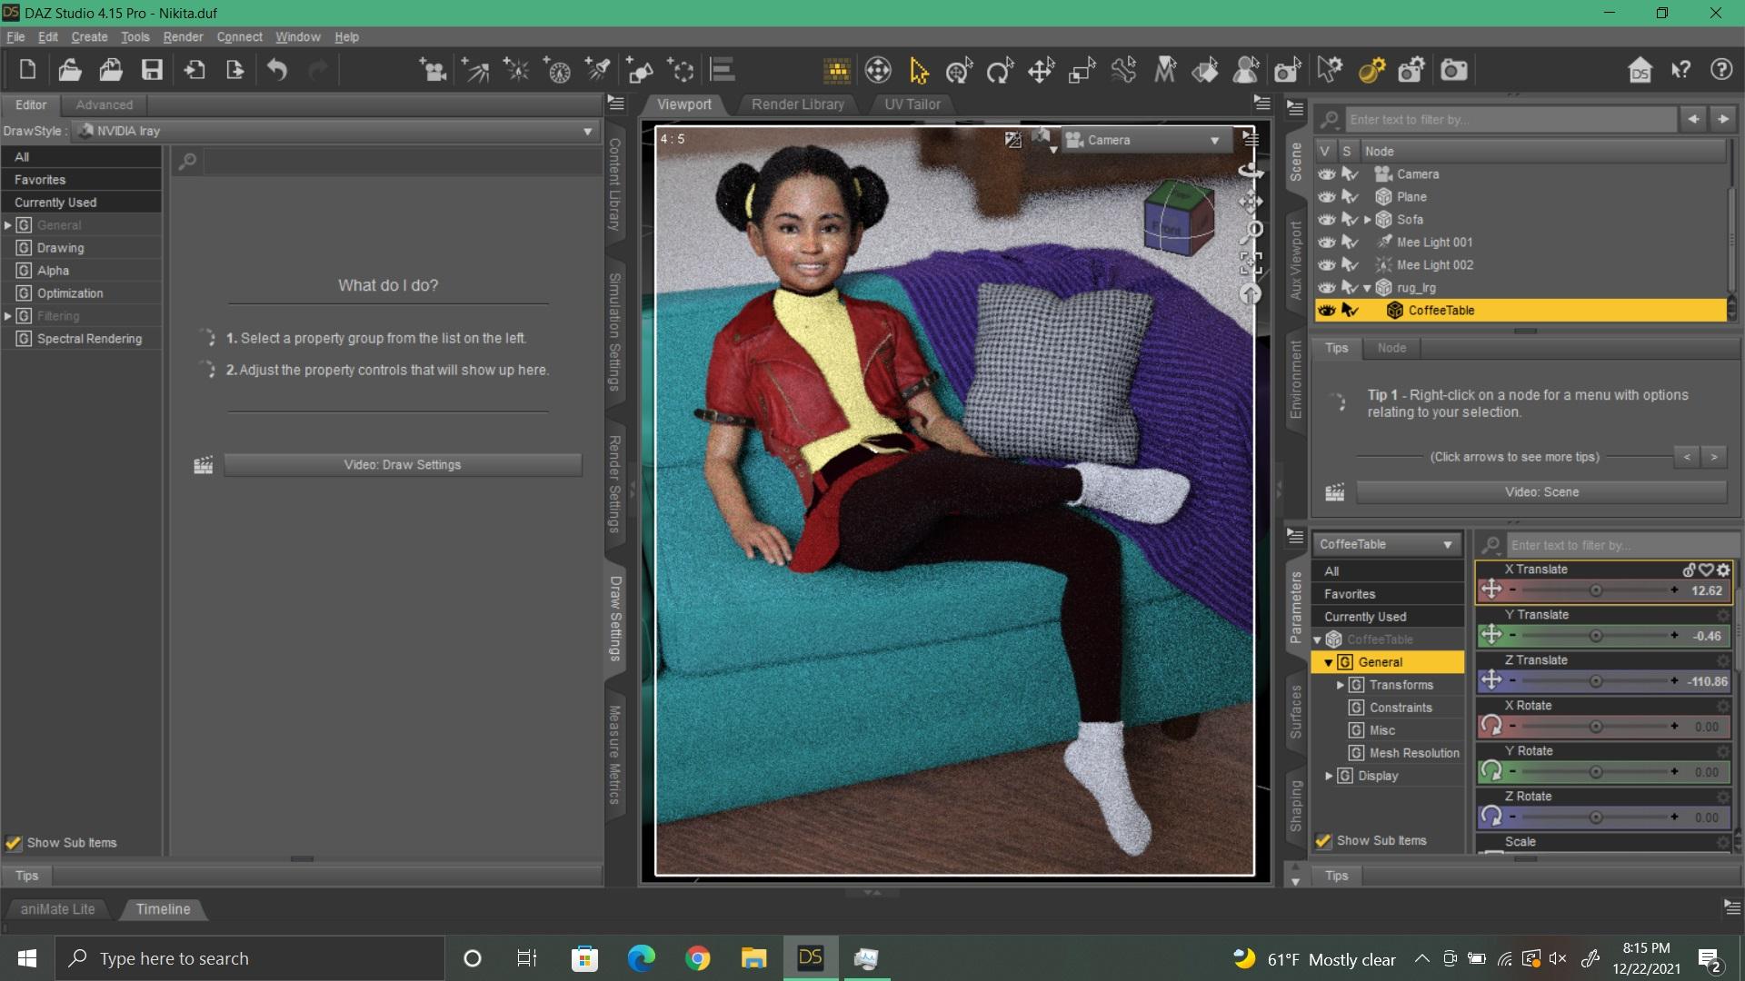This screenshot has width=1745, height=981.
Task: Click the Open file folder icon
Action: click(x=70, y=70)
